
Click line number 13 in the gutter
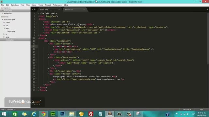pos(34,46)
